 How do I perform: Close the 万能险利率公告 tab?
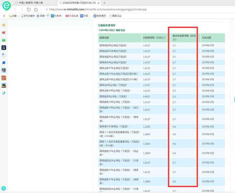point(99,3)
